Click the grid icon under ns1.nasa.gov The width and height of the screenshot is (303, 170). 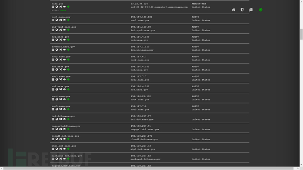(53, 40)
